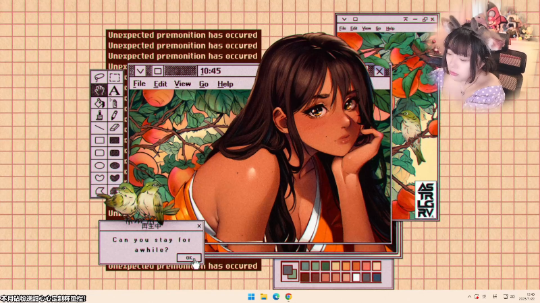Pick the white color swatch
This screenshot has width=540, height=303.
(356, 277)
